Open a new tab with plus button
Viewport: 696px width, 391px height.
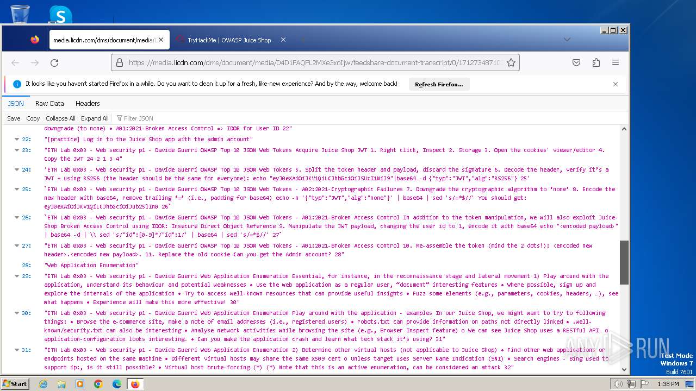click(x=303, y=40)
